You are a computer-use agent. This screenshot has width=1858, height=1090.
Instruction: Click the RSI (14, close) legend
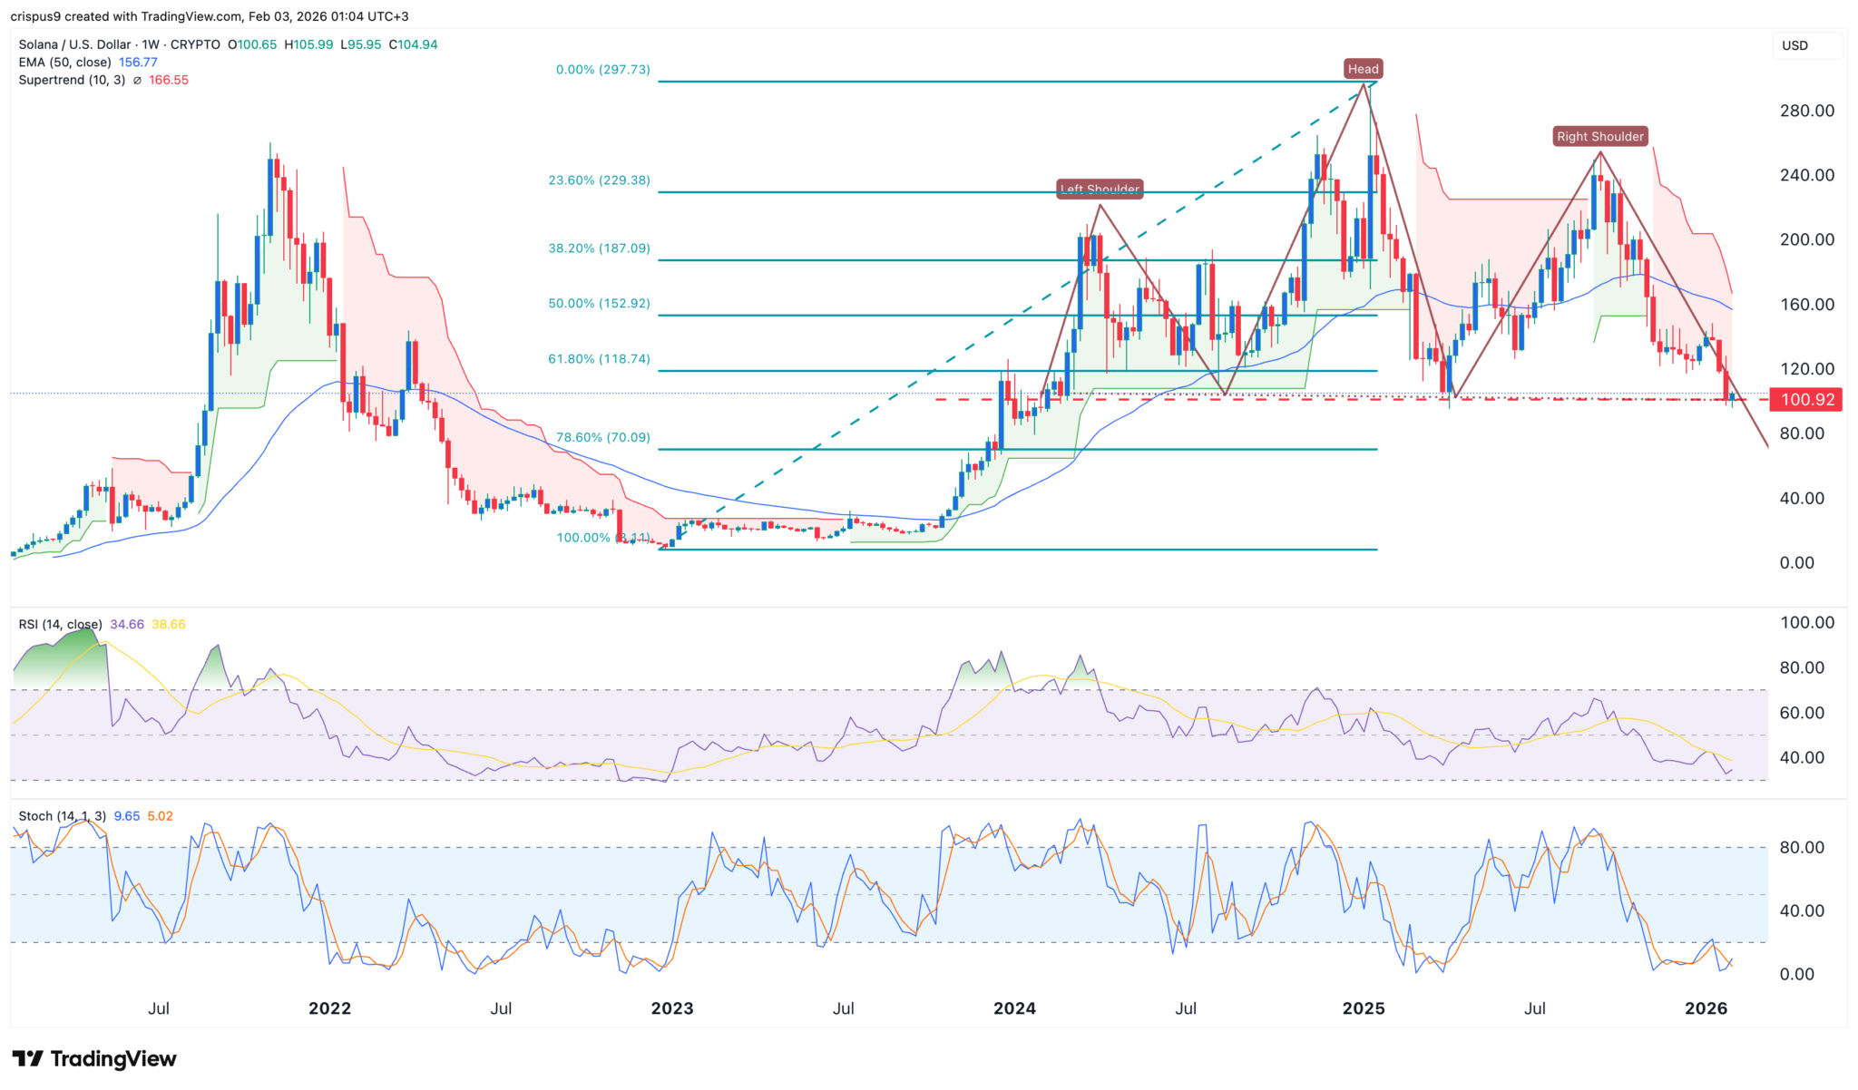(60, 625)
